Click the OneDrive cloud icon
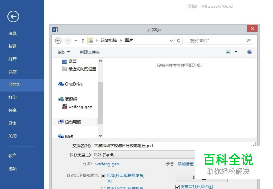 [61, 84]
